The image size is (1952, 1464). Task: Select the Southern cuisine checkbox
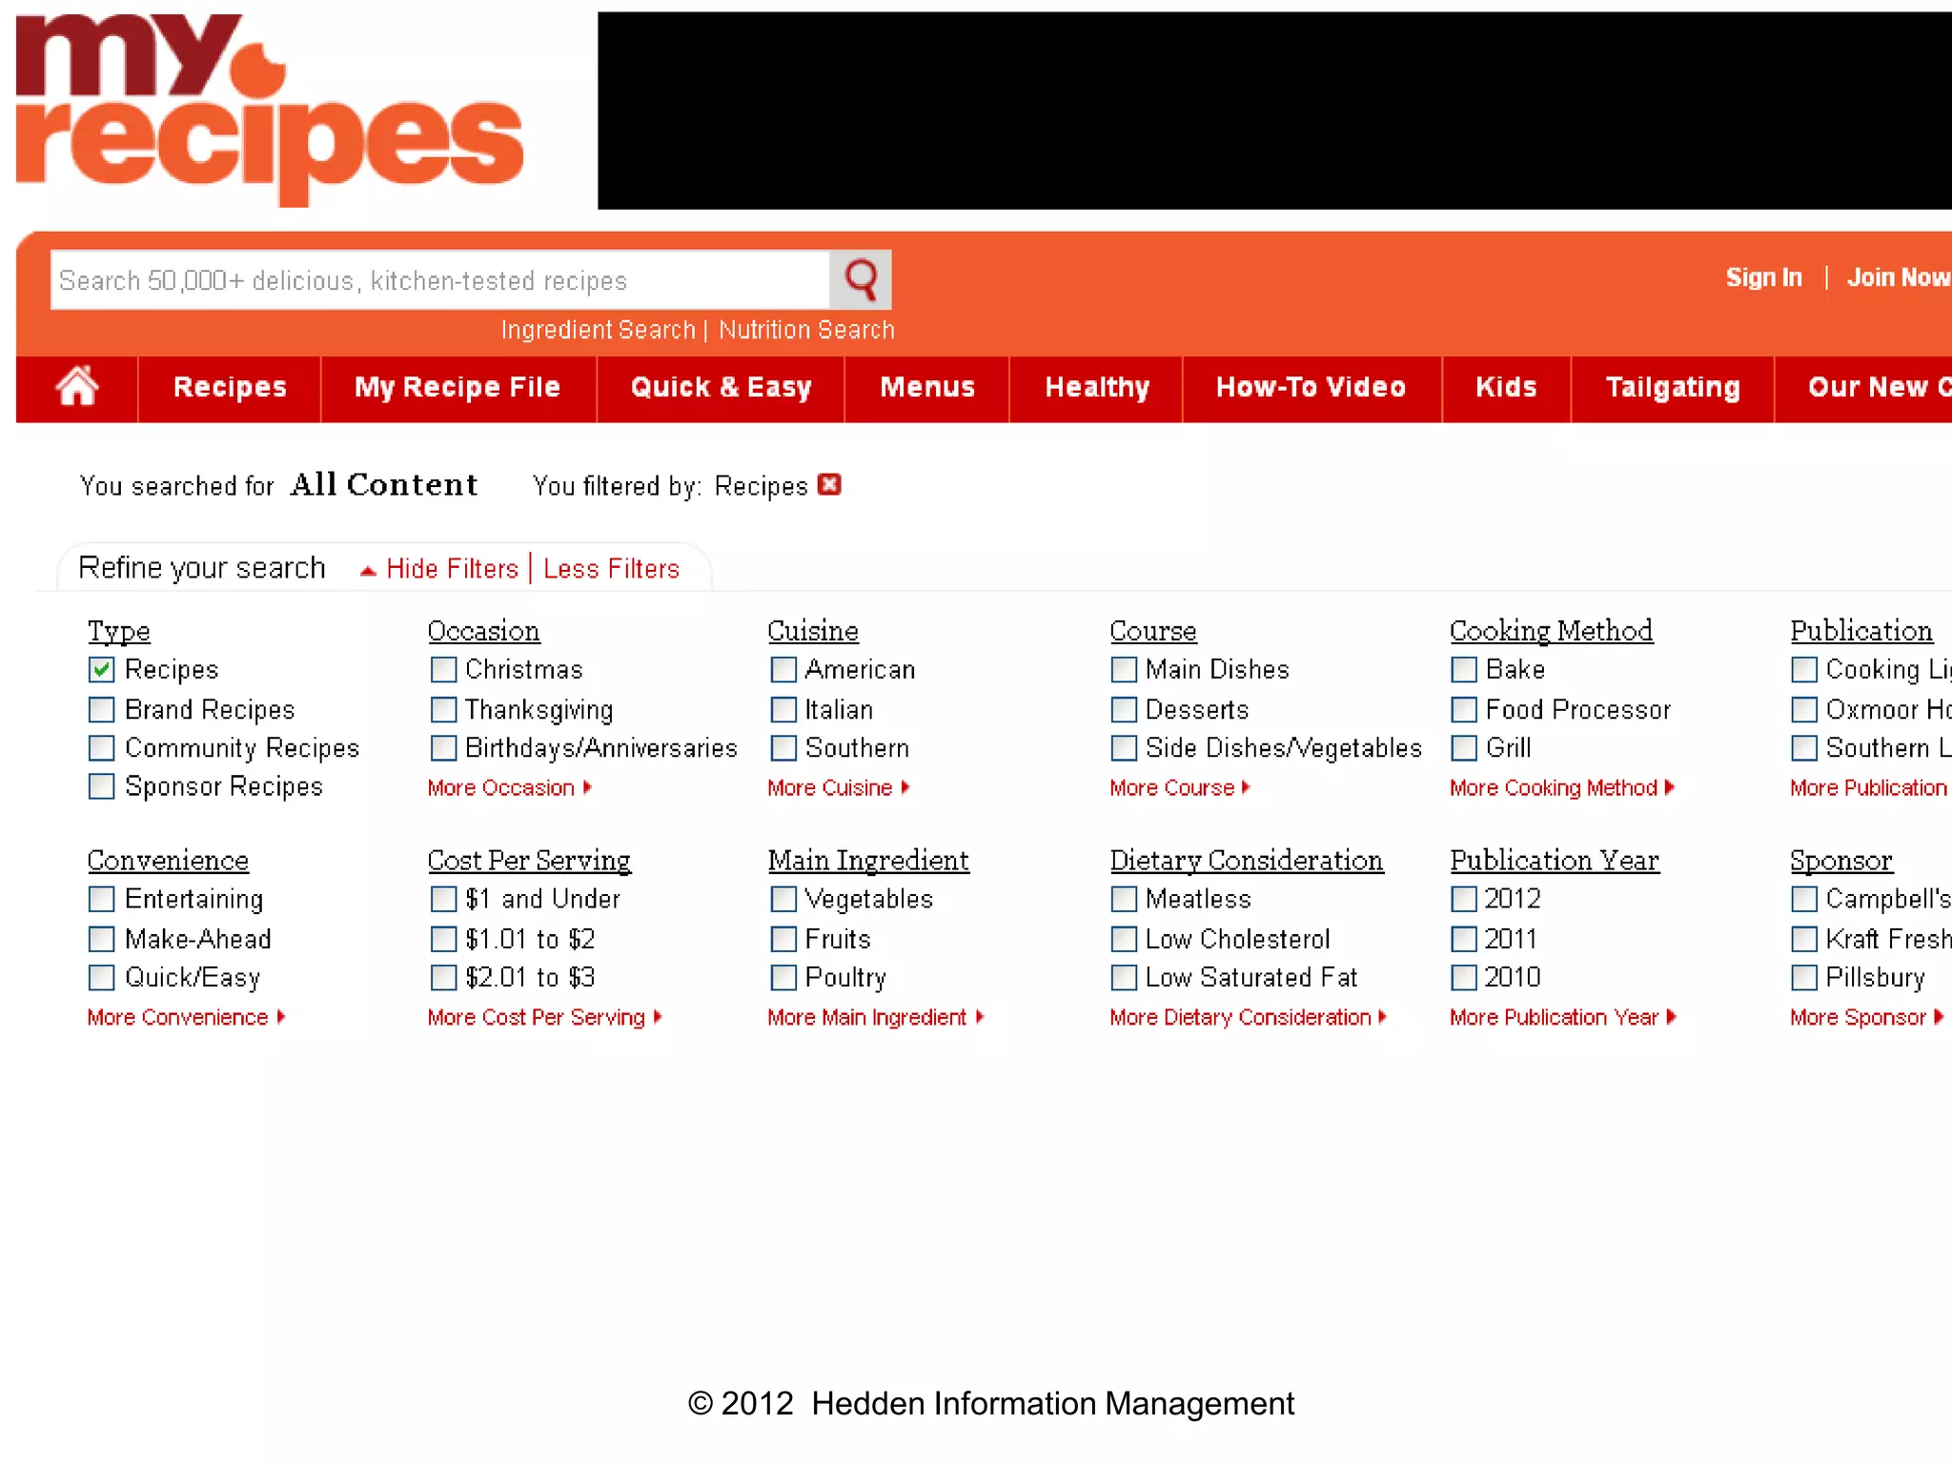(783, 748)
